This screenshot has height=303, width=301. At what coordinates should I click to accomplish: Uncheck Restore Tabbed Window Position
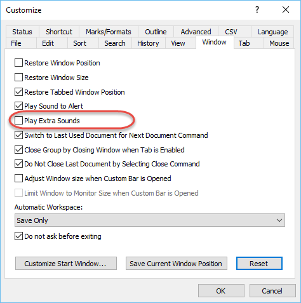[18, 92]
